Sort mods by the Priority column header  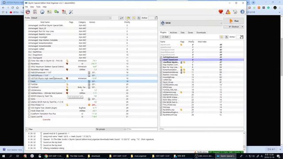[x=127, y=22]
